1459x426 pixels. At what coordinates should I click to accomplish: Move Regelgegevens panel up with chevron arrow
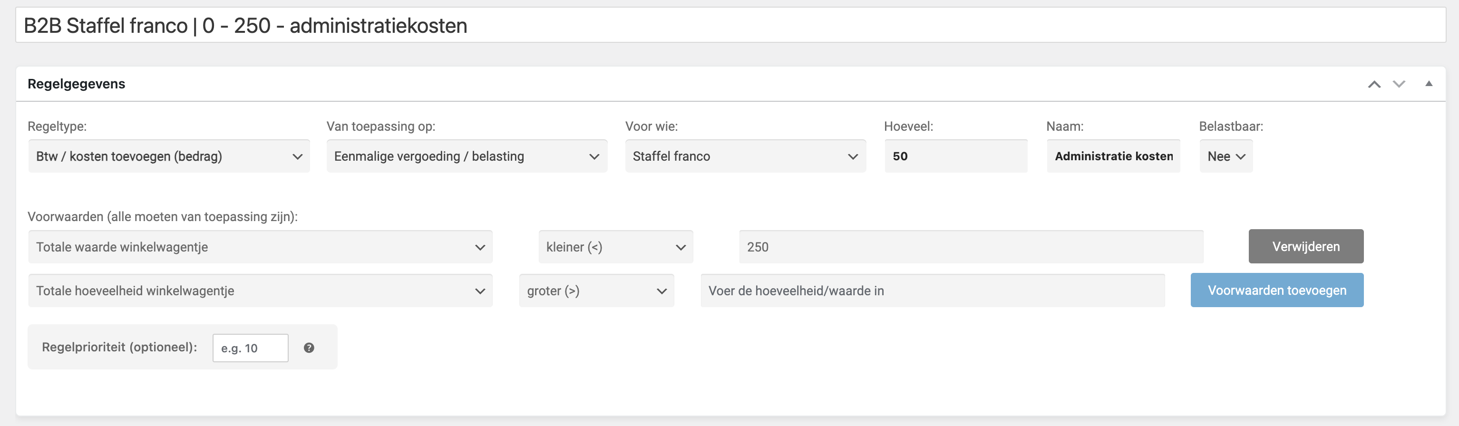tap(1375, 85)
